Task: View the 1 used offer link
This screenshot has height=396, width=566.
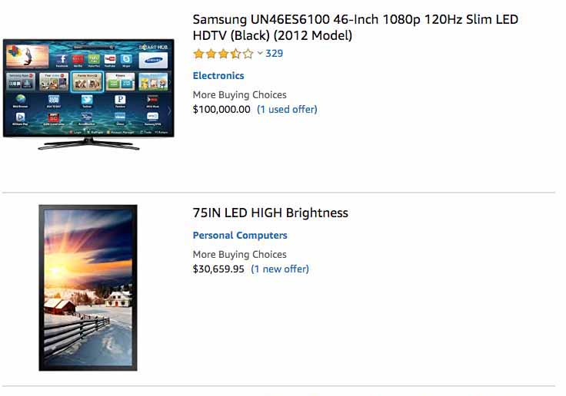Action: coord(287,109)
